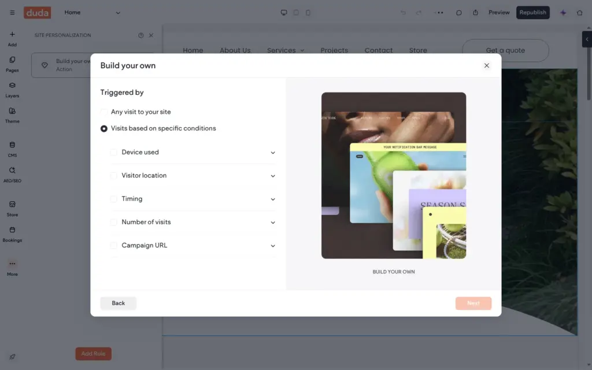This screenshot has width=592, height=370.
Task: Click the Next button
Action: [473, 303]
